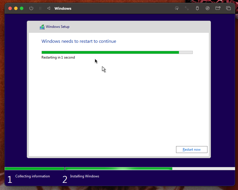This screenshot has width=238, height=190.
Task: Click the restart countdown progress bar
Action: click(x=117, y=52)
